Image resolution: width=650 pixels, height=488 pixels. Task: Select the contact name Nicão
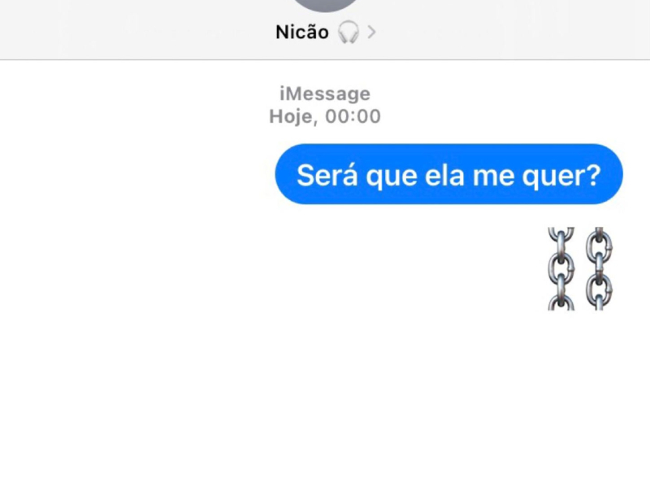click(x=302, y=32)
